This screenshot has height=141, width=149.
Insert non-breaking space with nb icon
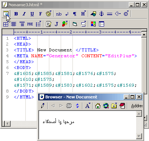[59, 14]
